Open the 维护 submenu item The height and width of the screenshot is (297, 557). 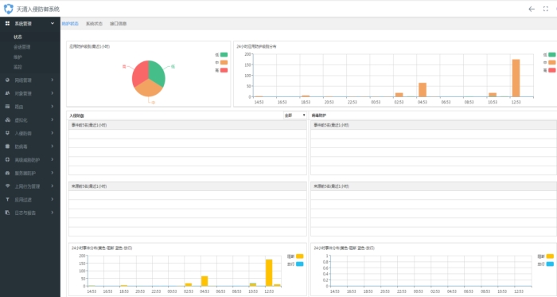[x=18, y=57]
